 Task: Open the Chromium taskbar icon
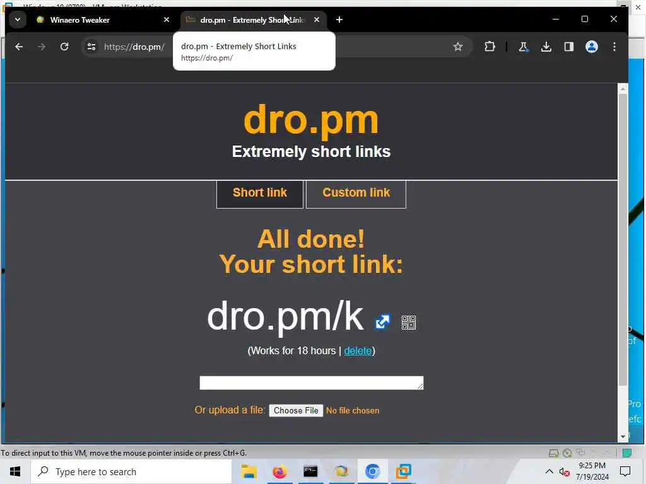372,471
